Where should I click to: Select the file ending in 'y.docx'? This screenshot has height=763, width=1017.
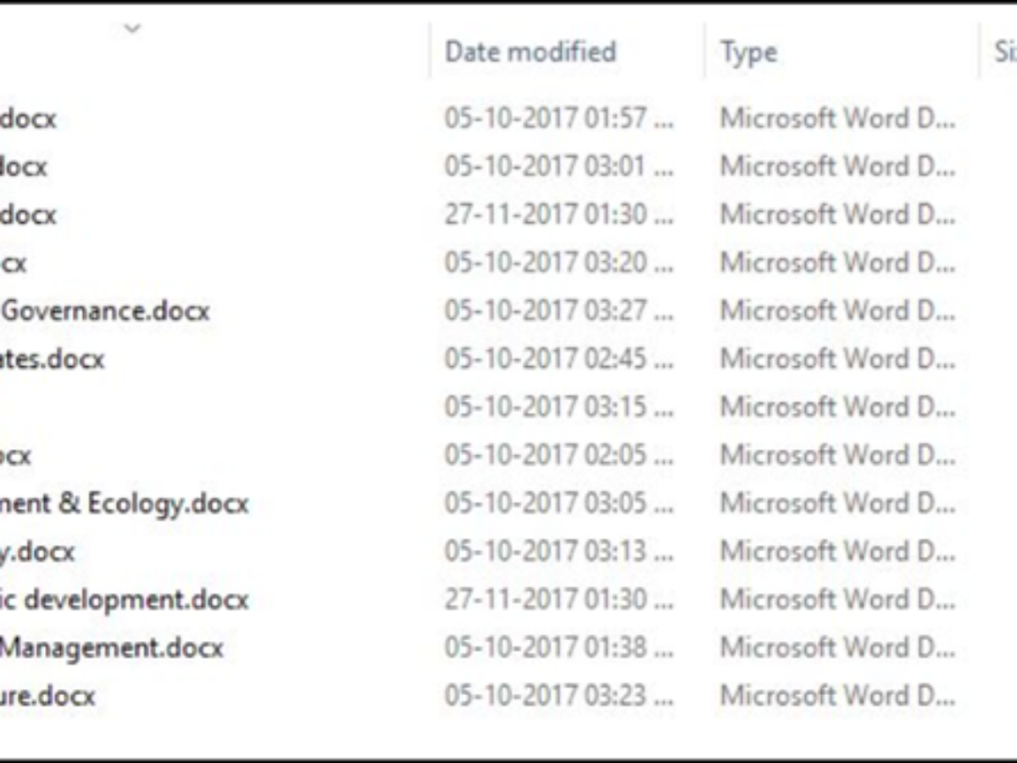point(38,552)
